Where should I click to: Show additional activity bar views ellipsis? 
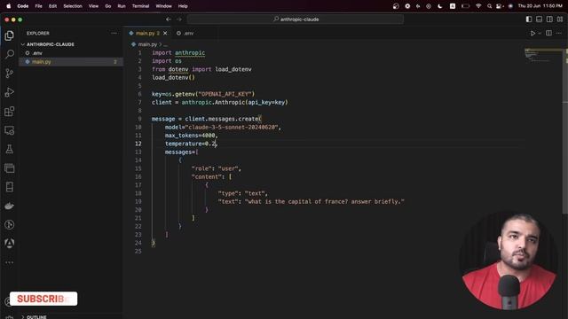[10, 262]
